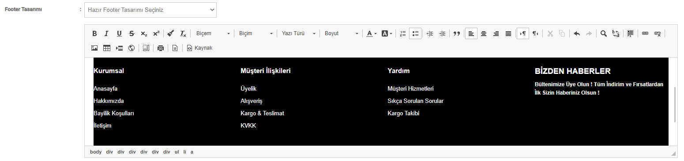Click the dashed rectangle icon before print

(146, 48)
